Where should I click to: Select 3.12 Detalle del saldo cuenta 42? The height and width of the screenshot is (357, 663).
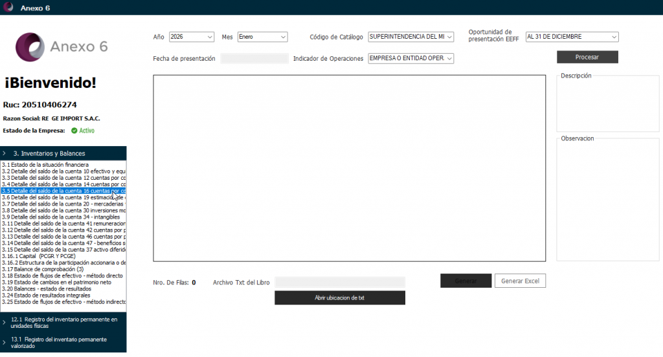[63, 230]
